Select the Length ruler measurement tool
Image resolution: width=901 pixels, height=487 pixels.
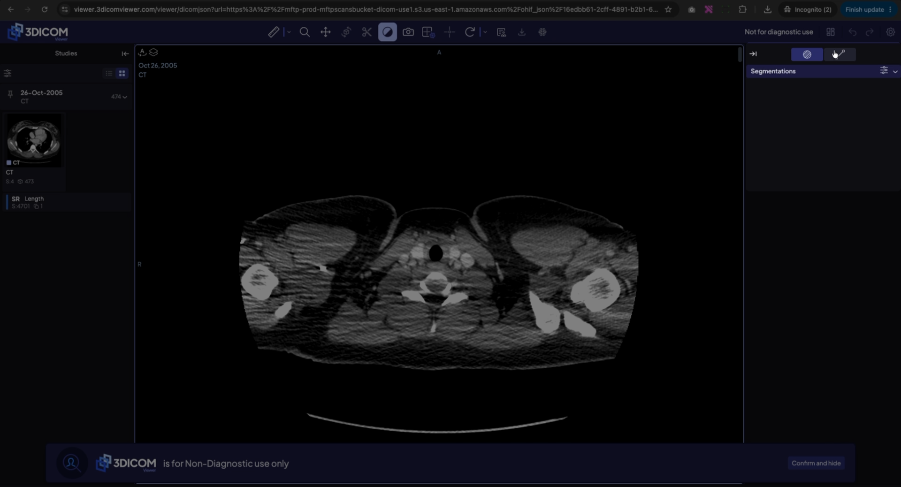(x=274, y=32)
